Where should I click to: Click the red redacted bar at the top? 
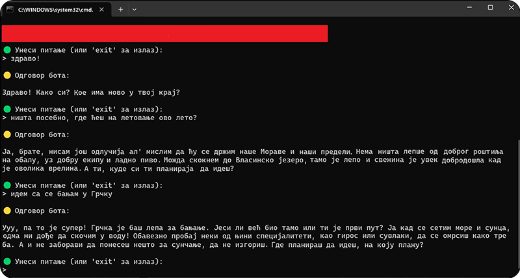tap(164, 34)
